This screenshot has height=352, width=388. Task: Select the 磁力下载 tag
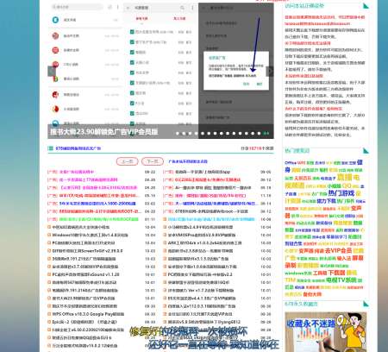[x=326, y=201]
